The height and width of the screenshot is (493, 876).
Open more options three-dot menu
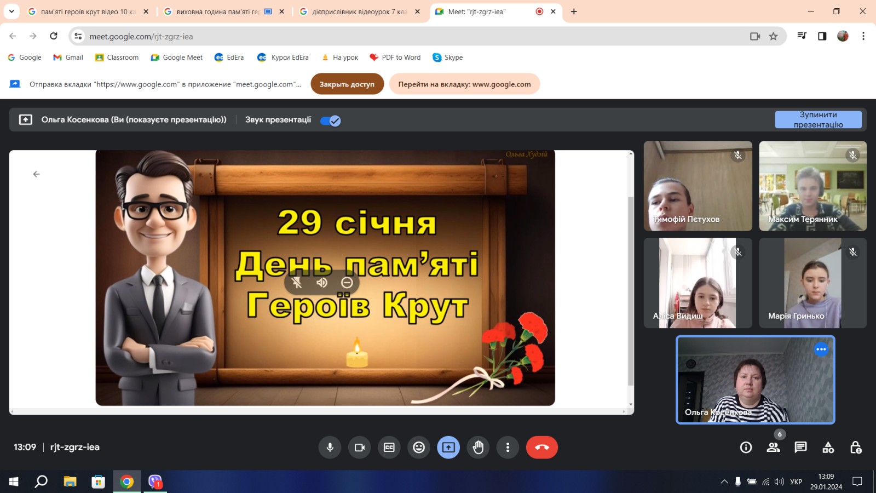pos(508,448)
